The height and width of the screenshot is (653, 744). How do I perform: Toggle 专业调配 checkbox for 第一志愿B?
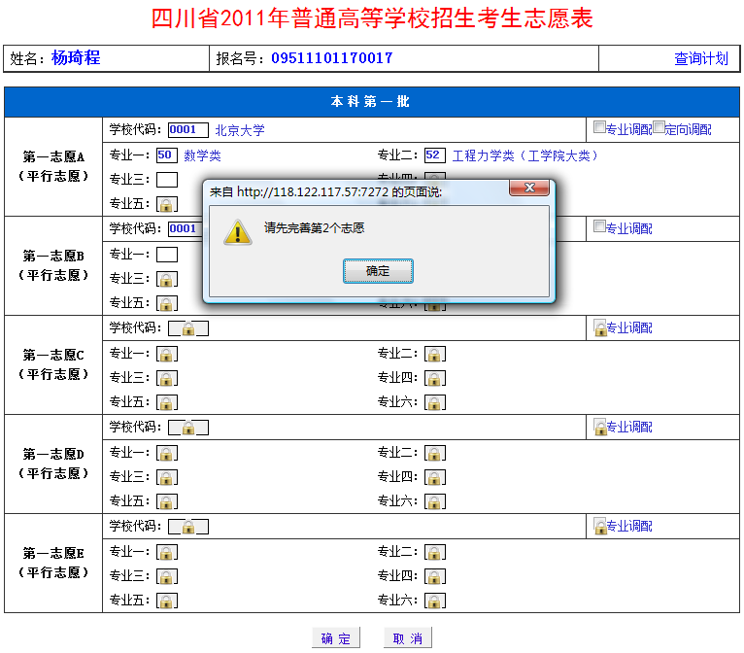pyautogui.click(x=599, y=226)
